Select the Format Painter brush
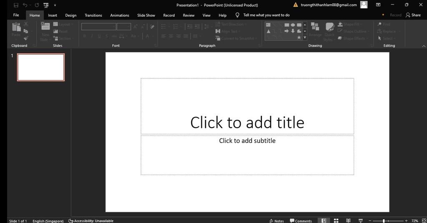This screenshot has width=427, height=223. point(26,38)
